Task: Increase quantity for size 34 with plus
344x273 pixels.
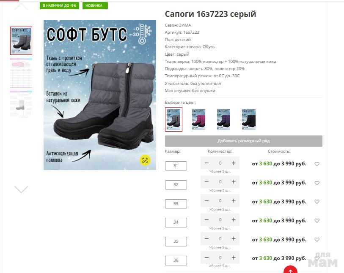Action: point(234,220)
